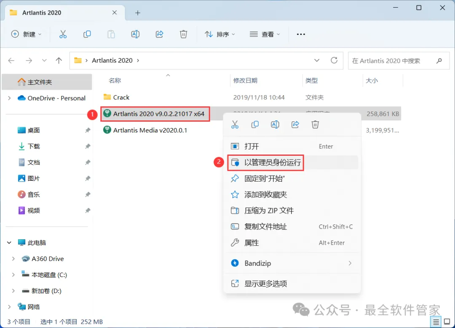
Task: Choose 添加到收藏夹 menu entry
Action: pyautogui.click(x=292, y=194)
